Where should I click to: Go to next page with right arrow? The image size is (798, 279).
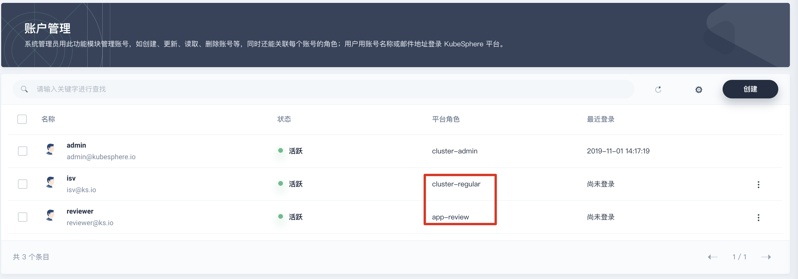coord(766,257)
